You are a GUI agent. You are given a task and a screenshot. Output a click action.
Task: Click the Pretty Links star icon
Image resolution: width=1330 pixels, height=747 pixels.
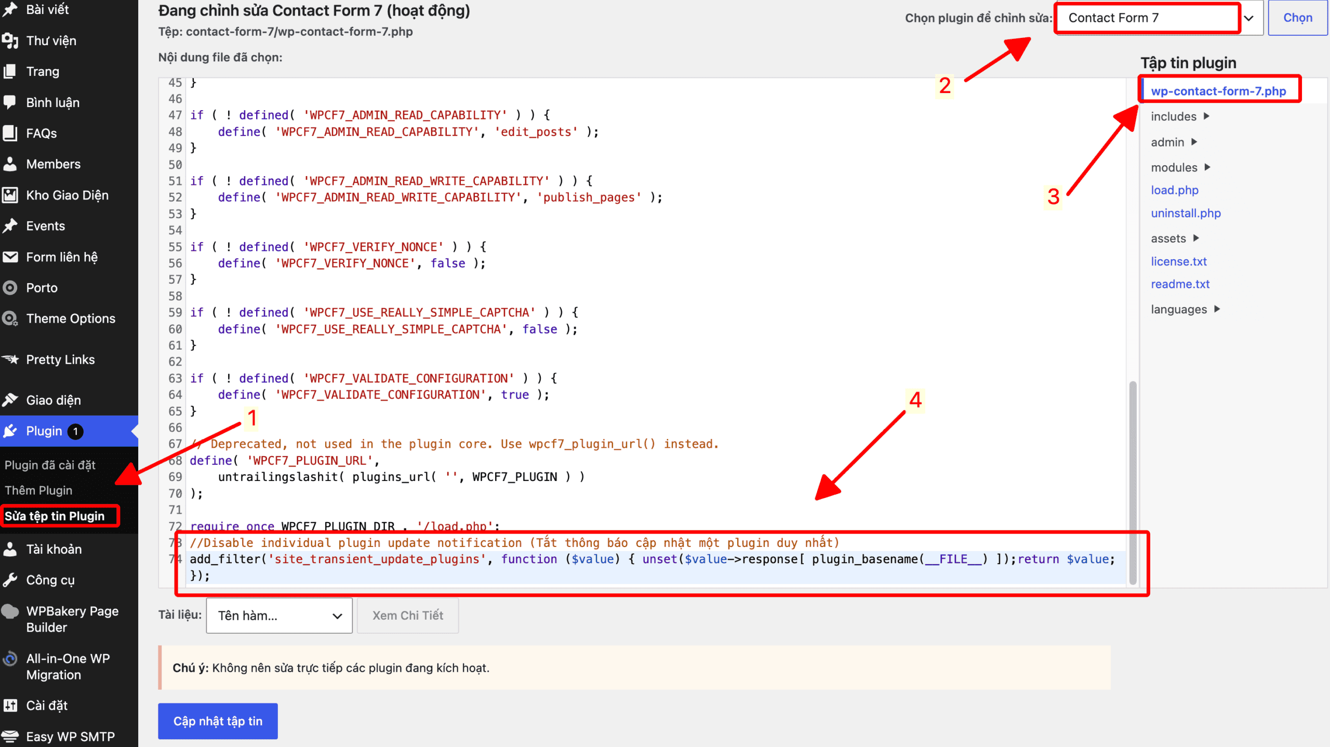[x=10, y=359]
